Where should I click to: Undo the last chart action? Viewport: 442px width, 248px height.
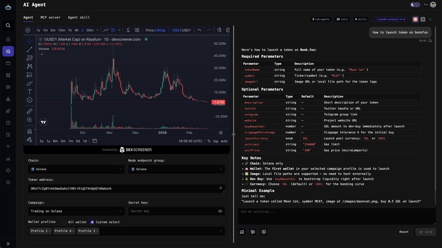(199, 30)
